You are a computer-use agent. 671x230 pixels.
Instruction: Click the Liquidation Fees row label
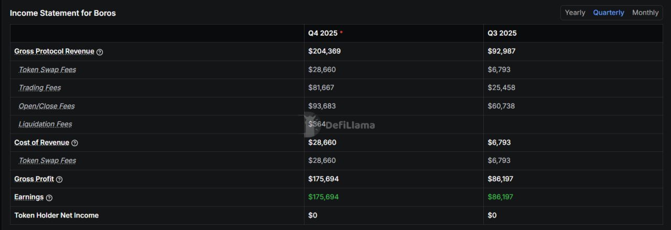[45, 124]
